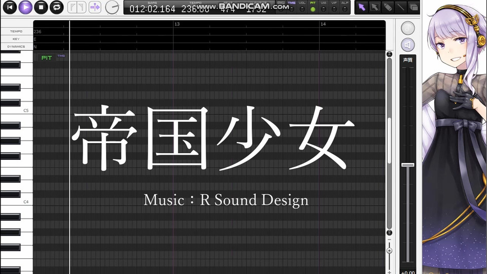Click the 声質 voice quality fader handle
487x274 pixels.
[408, 165]
